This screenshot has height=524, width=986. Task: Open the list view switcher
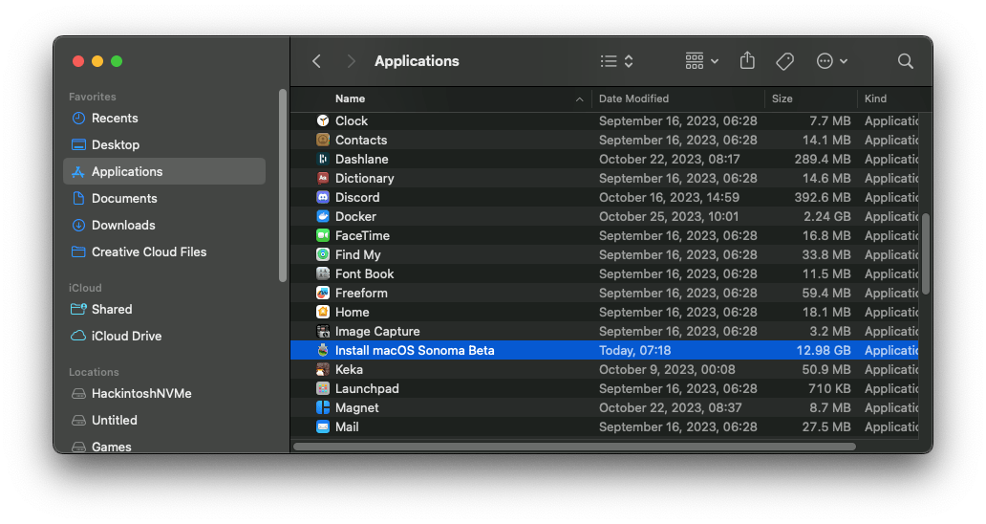(x=616, y=61)
